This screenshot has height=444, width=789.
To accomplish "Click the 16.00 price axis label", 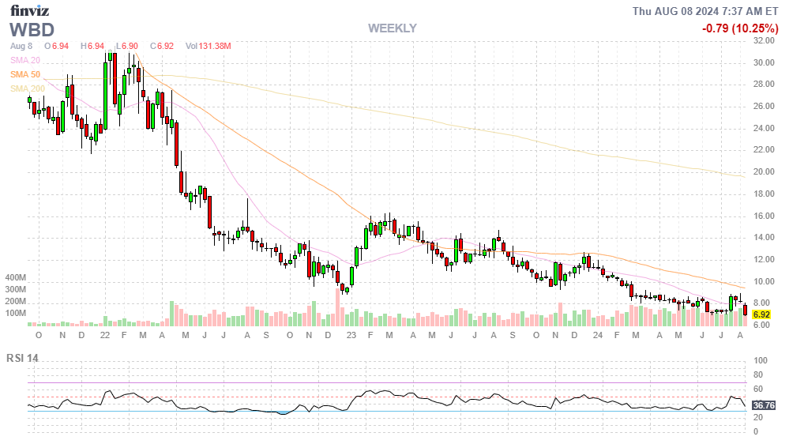I will coord(764,216).
